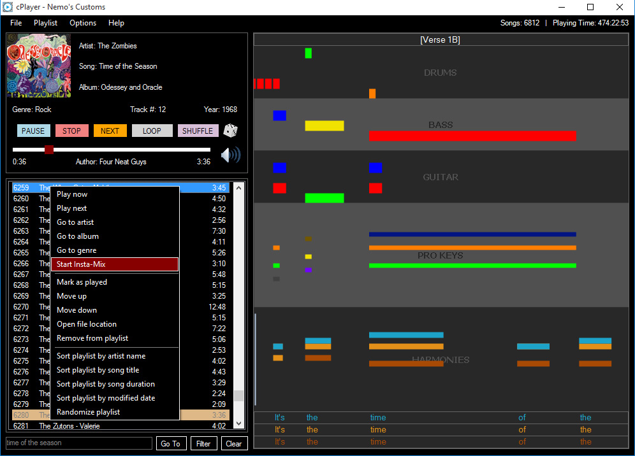Skip to next song with NEXT button
635x456 pixels.
point(110,131)
